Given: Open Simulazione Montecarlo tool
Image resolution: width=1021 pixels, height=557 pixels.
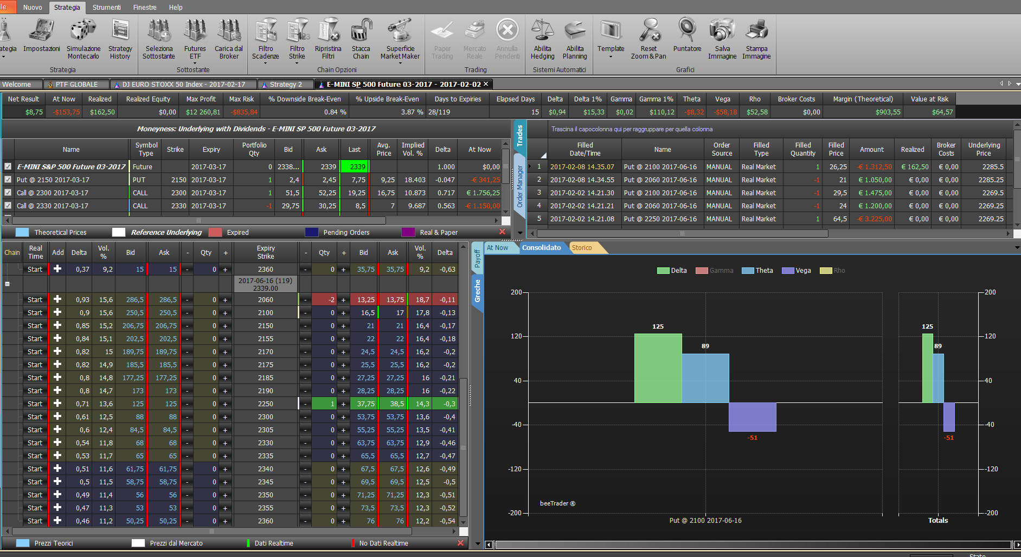Looking at the screenshot, I should tap(83, 39).
